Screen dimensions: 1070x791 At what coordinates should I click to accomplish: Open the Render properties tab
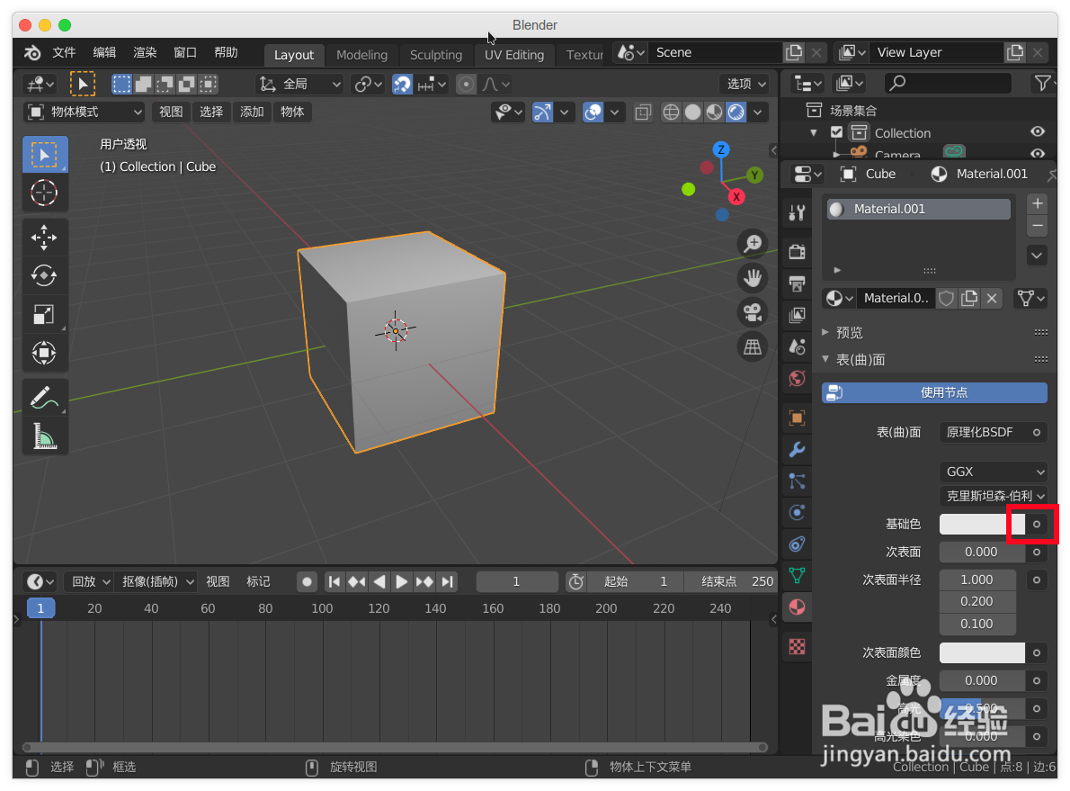(797, 251)
